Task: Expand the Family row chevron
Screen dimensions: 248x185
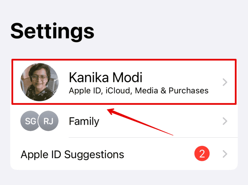Action: [x=225, y=121]
